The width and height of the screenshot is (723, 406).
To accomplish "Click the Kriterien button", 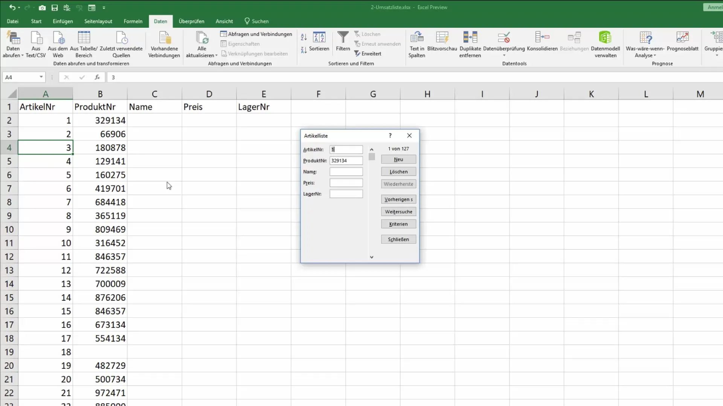I will pyautogui.click(x=398, y=224).
